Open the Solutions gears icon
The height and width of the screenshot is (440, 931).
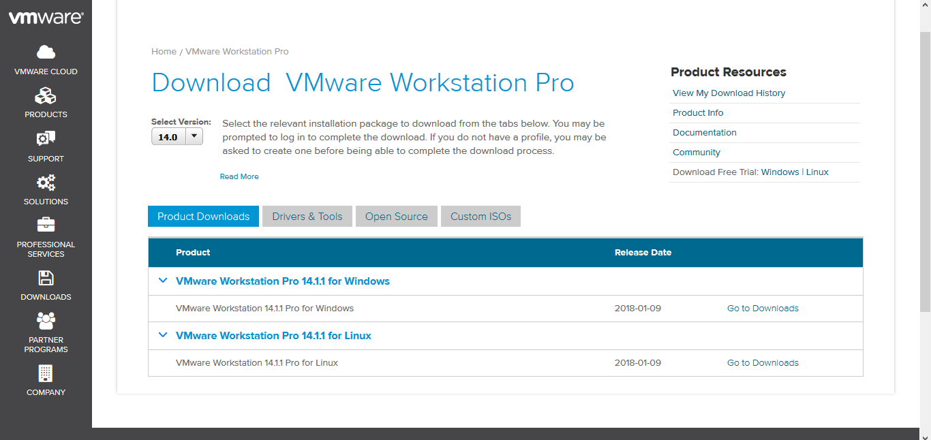(46, 183)
